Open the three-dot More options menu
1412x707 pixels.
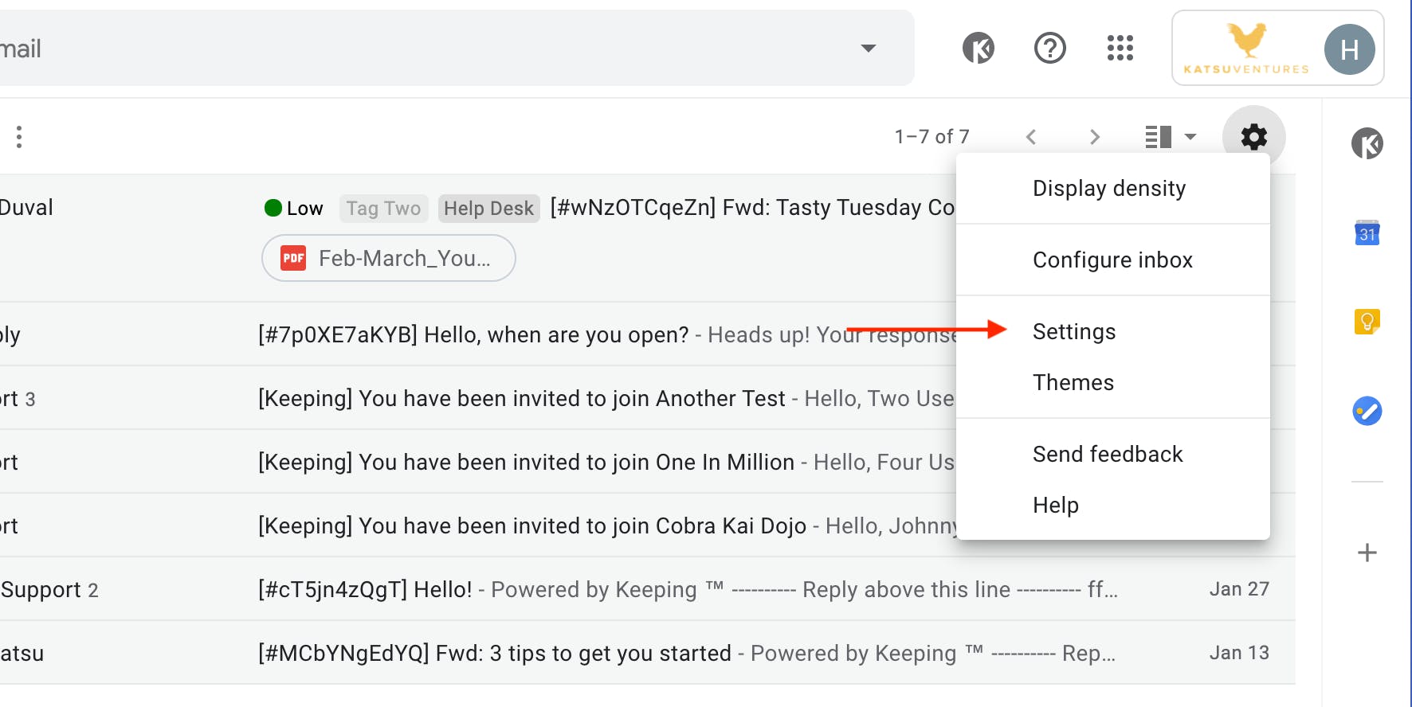click(x=19, y=137)
